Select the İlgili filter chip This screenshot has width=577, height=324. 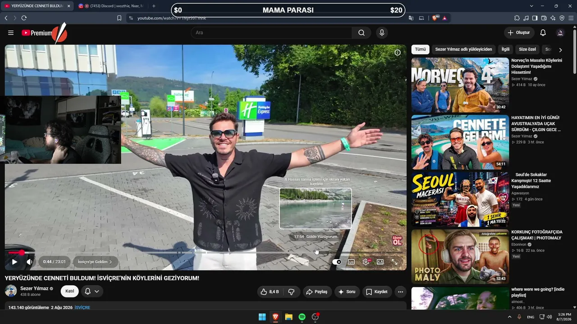click(506, 49)
